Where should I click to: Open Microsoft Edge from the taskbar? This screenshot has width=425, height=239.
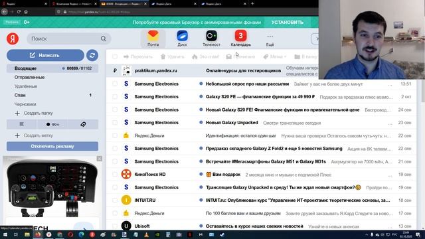[81, 234]
